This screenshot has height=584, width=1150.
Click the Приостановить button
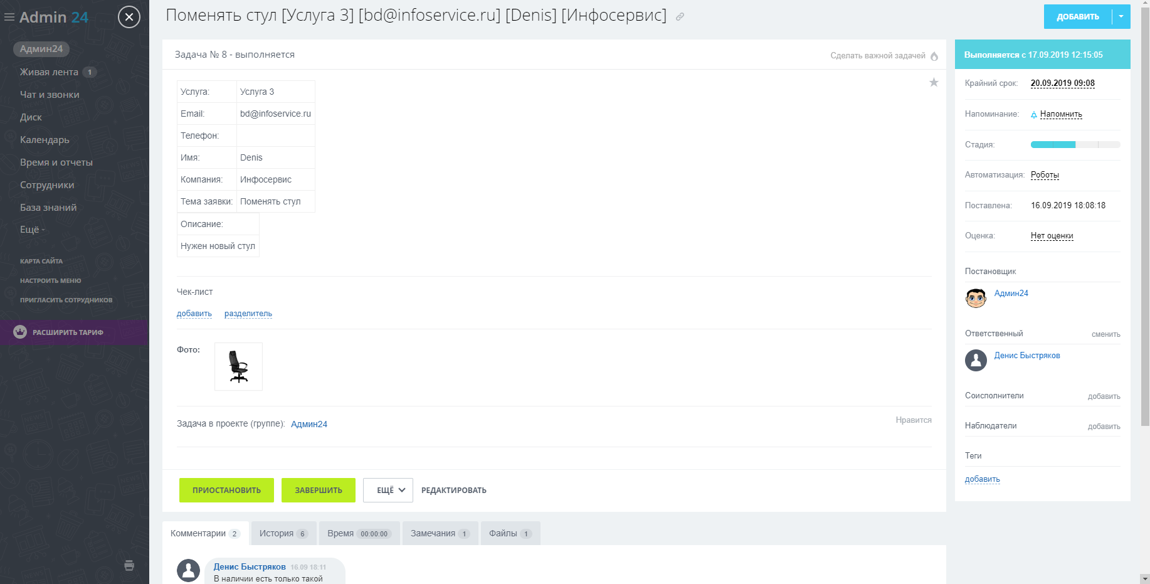click(226, 491)
